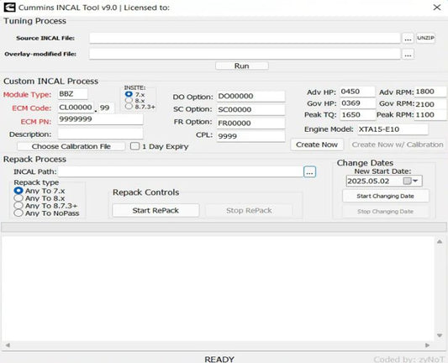Click the Adv HP field 0450
The image size is (448, 363).
(357, 92)
